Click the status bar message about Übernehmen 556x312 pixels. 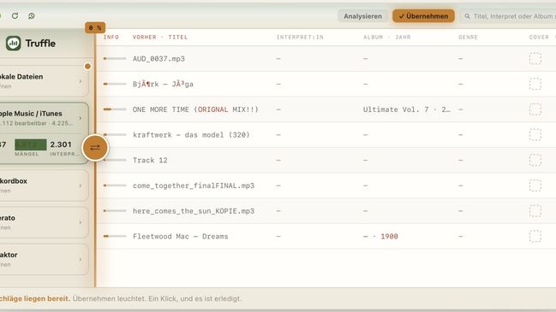pos(157,298)
